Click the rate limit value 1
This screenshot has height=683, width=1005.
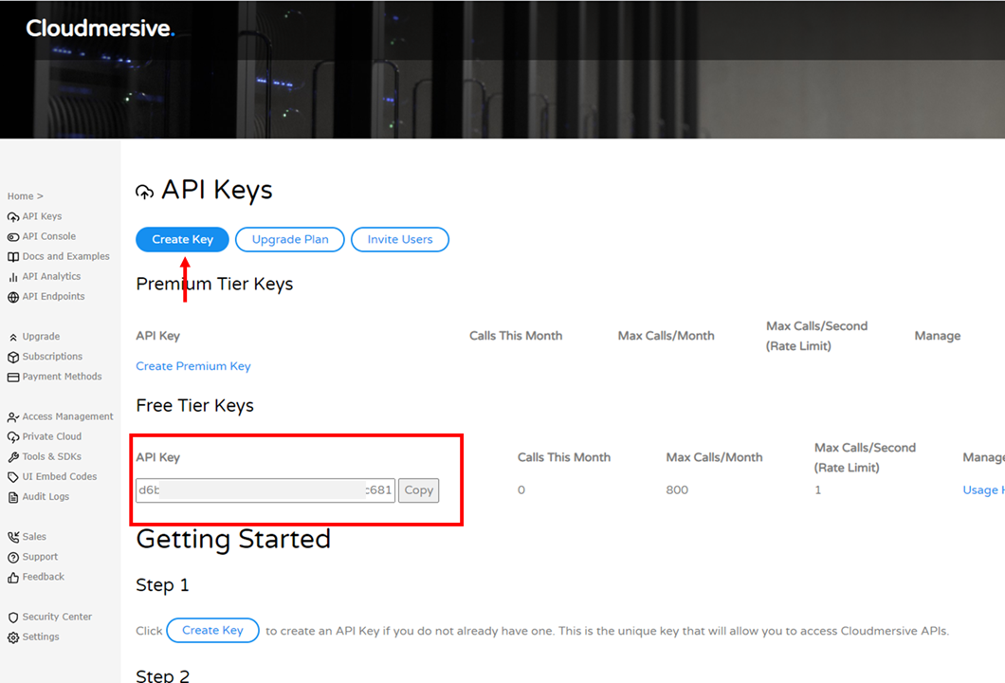[x=818, y=490]
